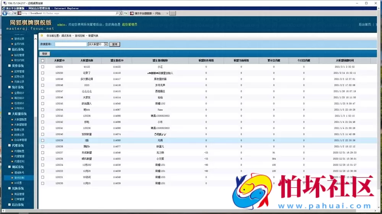Check the row for alliance 120244
The height and width of the screenshot is (214, 382).
[43, 110]
